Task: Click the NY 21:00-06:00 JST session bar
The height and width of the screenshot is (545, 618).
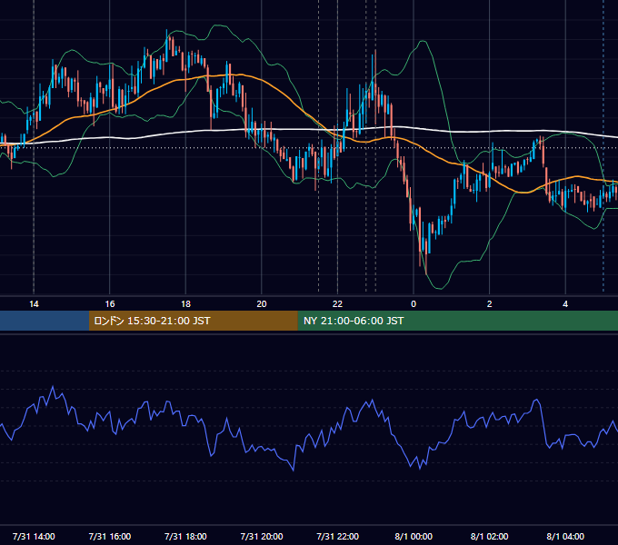Action: (457, 321)
